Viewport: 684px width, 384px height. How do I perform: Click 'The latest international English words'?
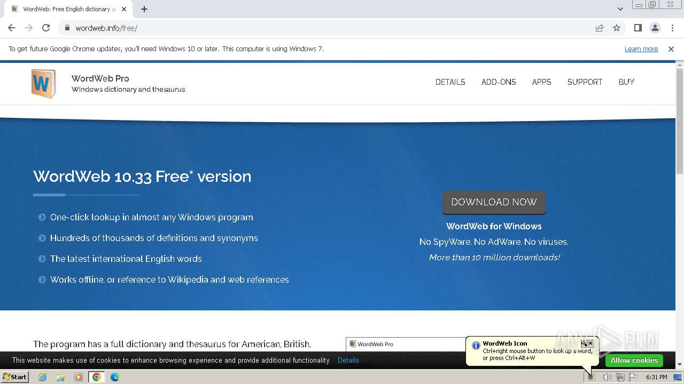(x=126, y=259)
